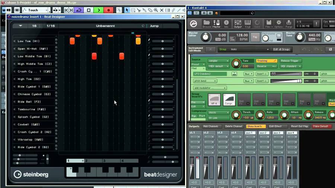Click the record button in Cubase transport
The image size is (335, 188).
point(108,10)
